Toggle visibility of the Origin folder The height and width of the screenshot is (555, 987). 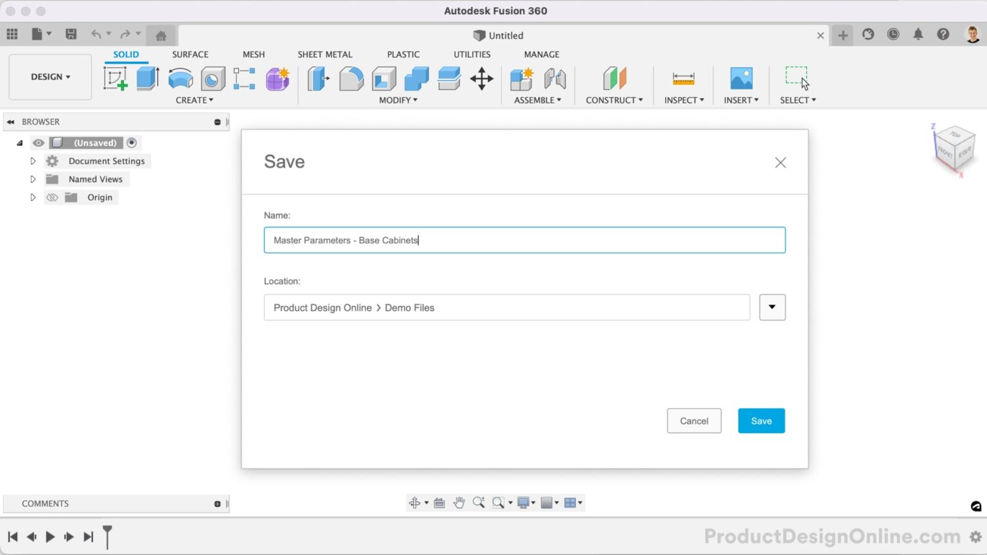[52, 197]
